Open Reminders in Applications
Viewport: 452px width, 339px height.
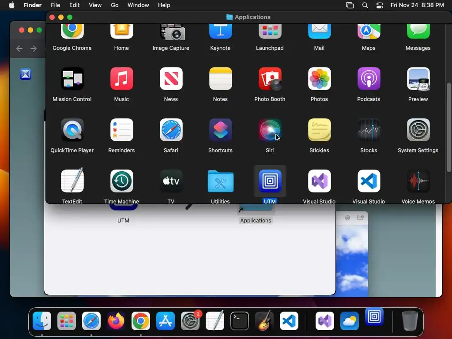point(122,130)
